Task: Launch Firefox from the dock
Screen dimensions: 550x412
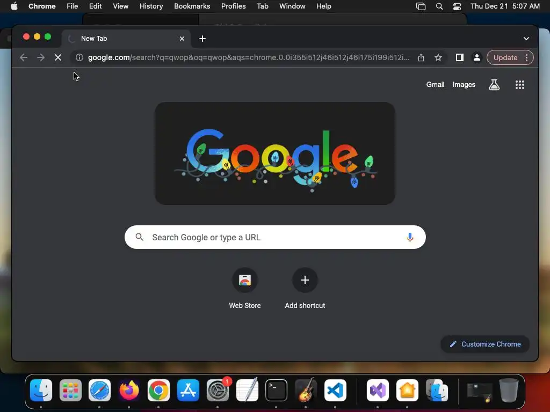Action: 129,391
